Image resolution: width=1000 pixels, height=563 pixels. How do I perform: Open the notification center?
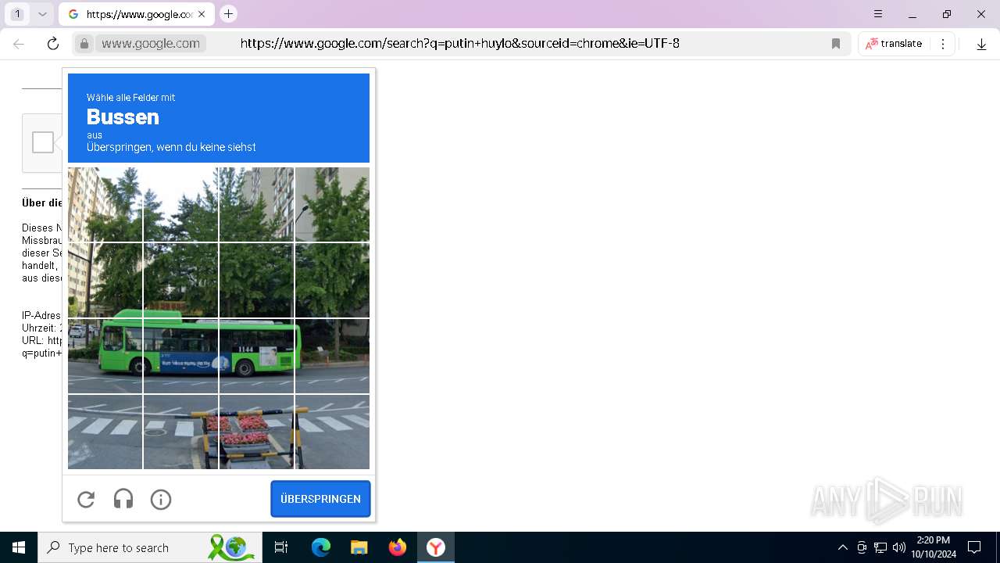974,547
